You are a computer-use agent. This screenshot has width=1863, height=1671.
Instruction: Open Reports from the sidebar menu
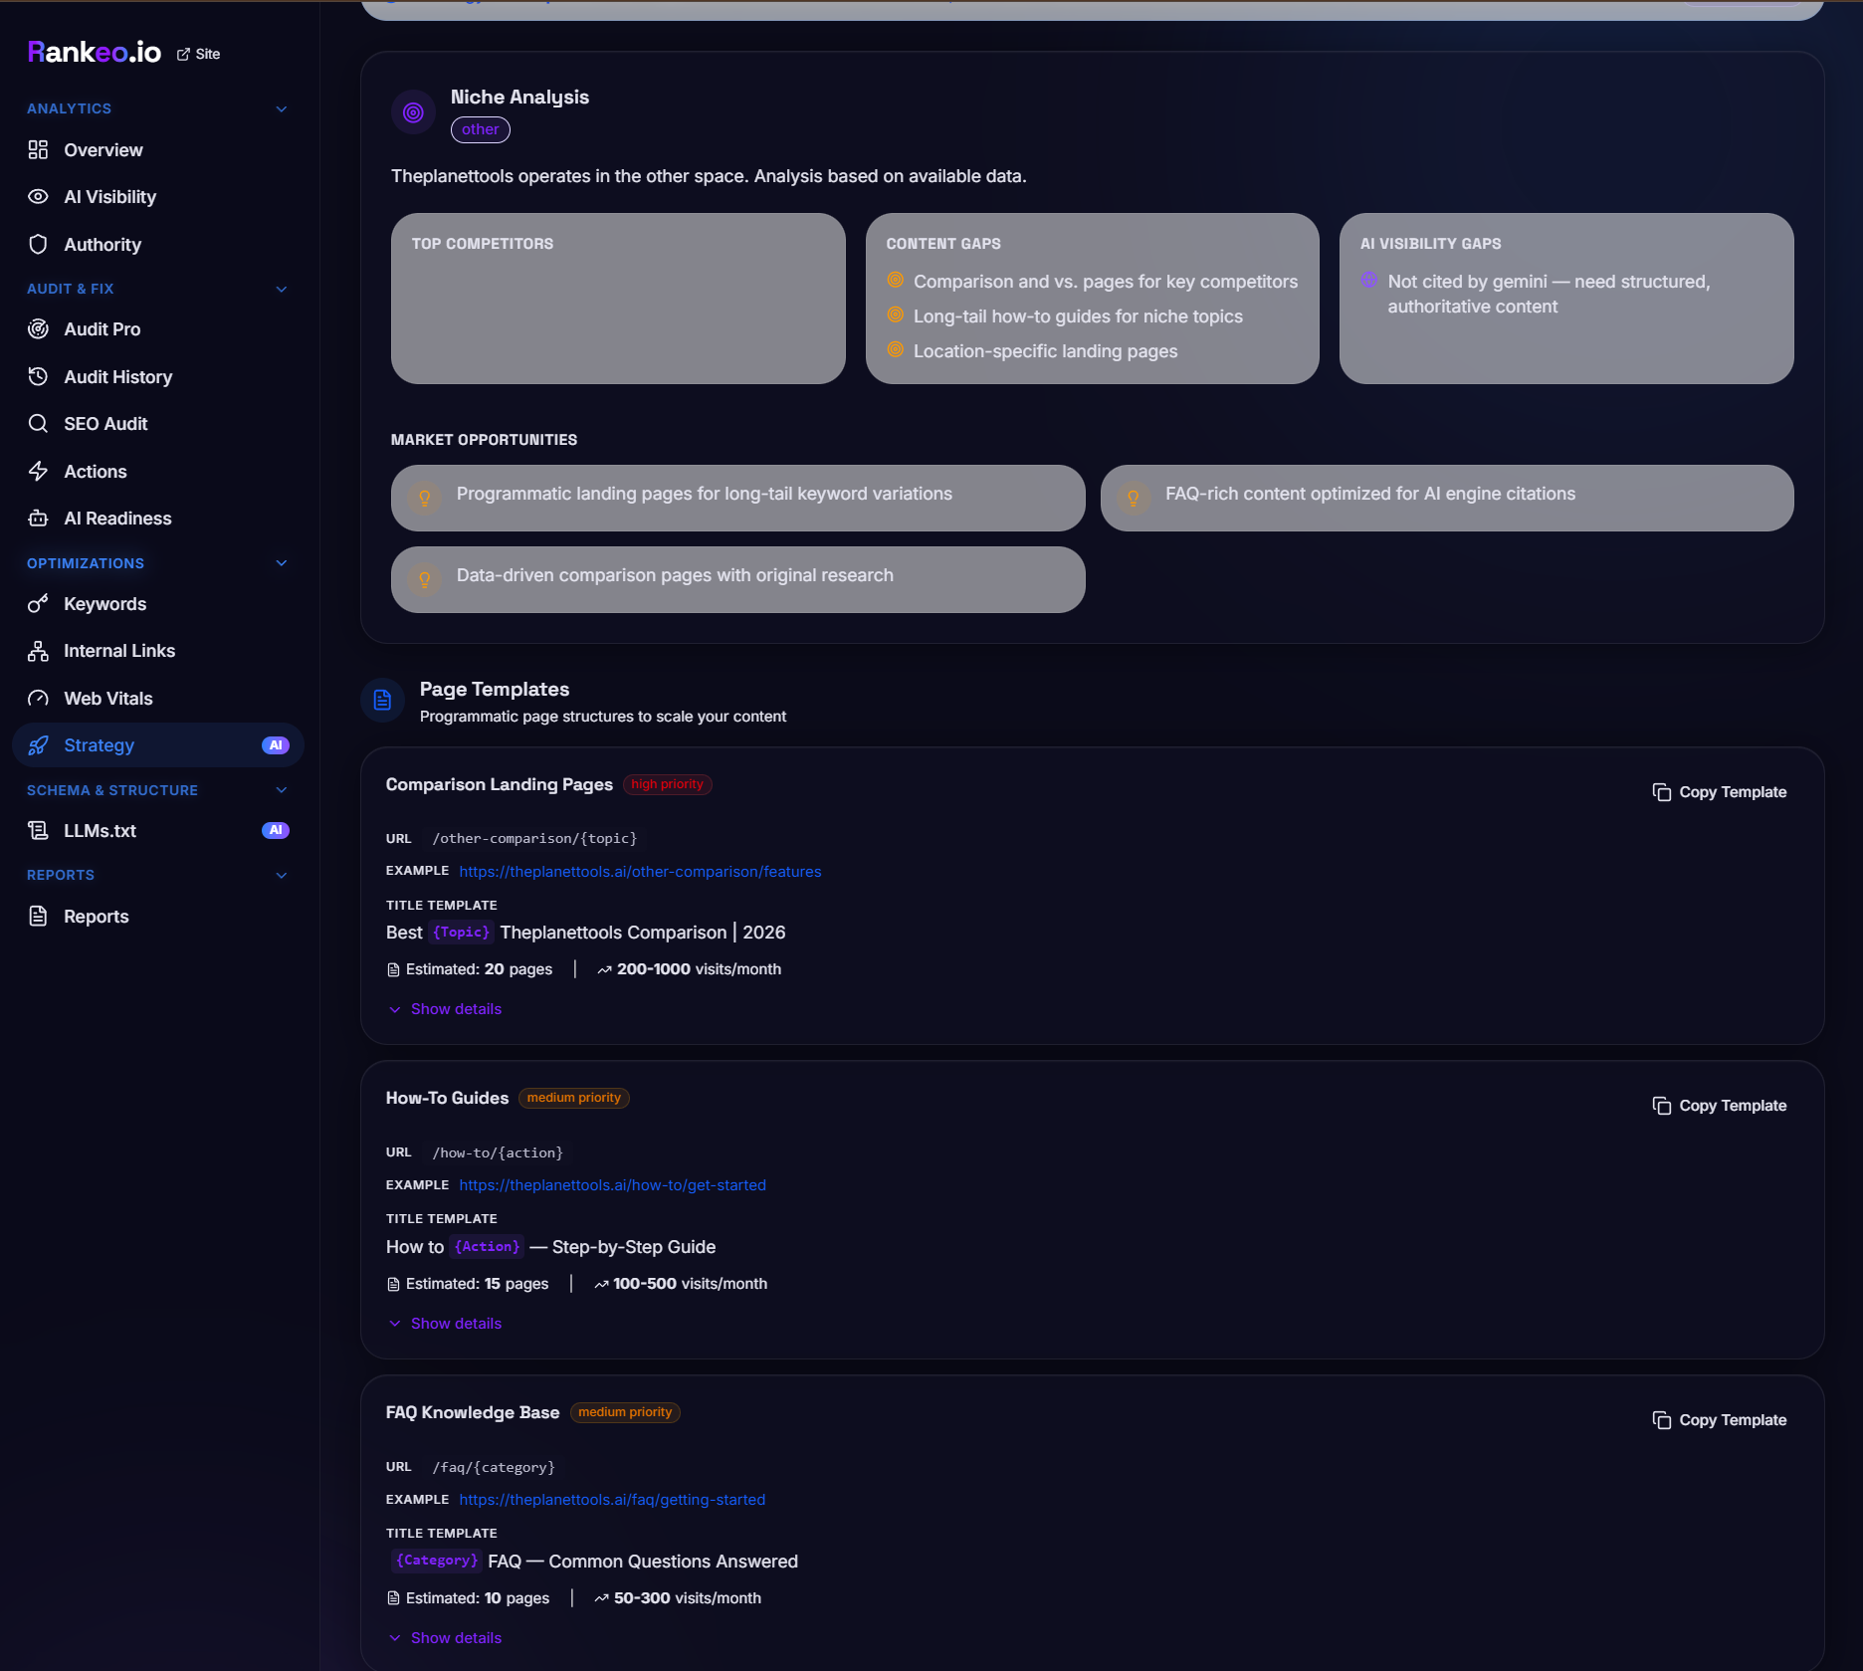click(96, 916)
